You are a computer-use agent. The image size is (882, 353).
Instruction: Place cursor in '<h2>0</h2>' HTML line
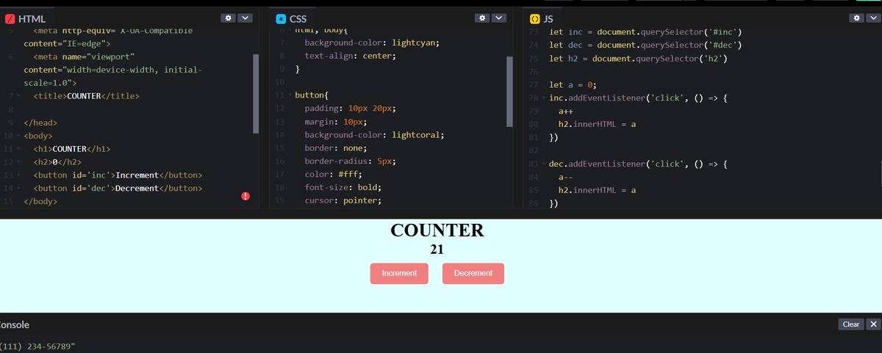[58, 162]
